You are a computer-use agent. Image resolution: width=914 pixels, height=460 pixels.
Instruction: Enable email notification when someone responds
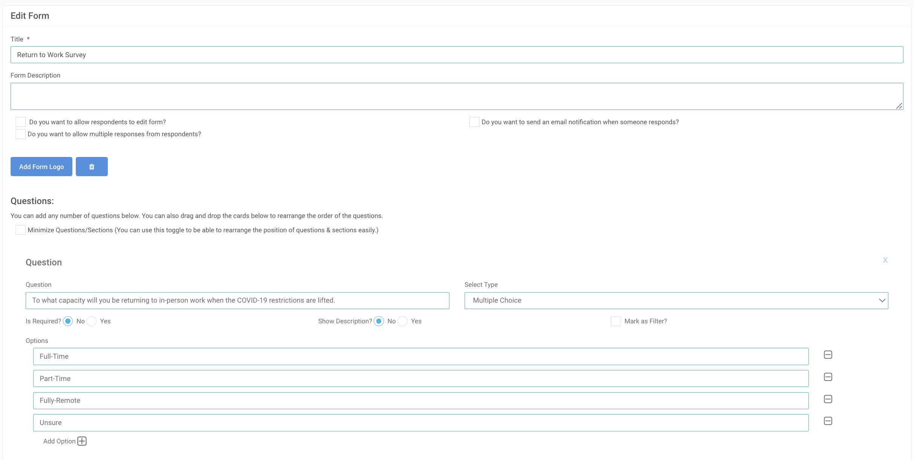pos(474,122)
